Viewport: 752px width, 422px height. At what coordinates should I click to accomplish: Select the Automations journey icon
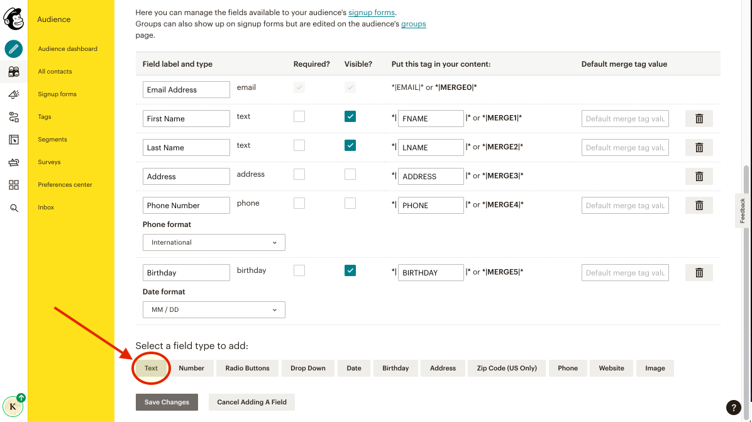click(x=14, y=116)
